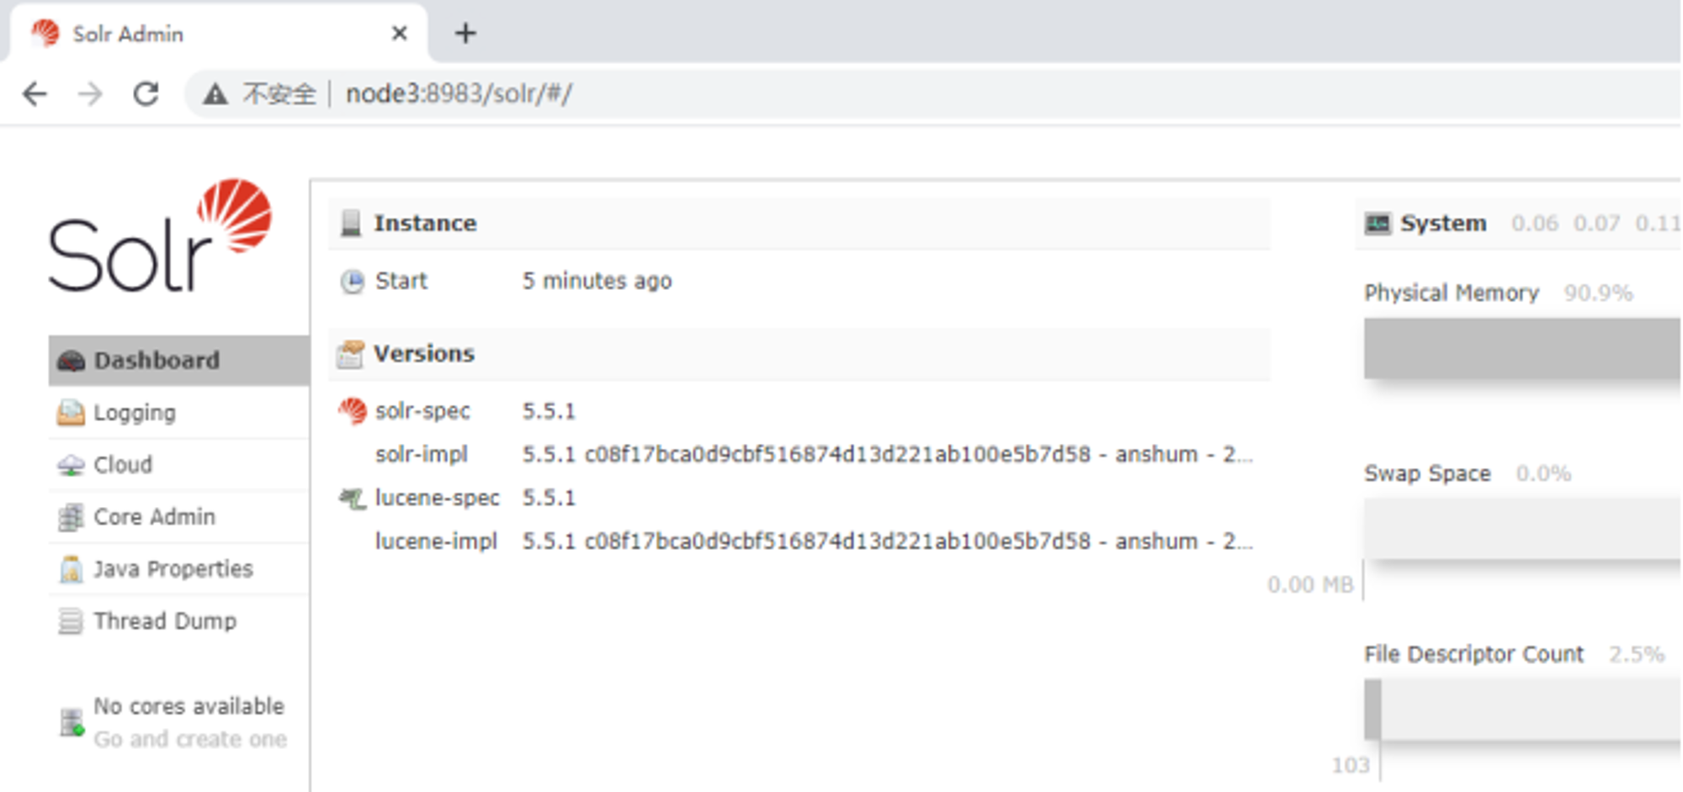Reload the page with the refresh icon
This screenshot has width=1683, height=792.
pos(146,93)
